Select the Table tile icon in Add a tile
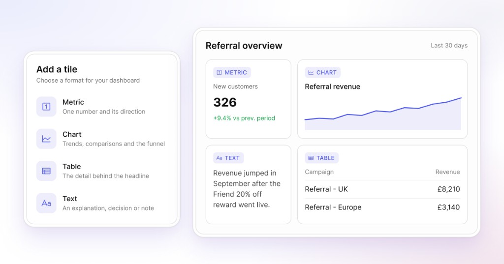 coord(46,171)
